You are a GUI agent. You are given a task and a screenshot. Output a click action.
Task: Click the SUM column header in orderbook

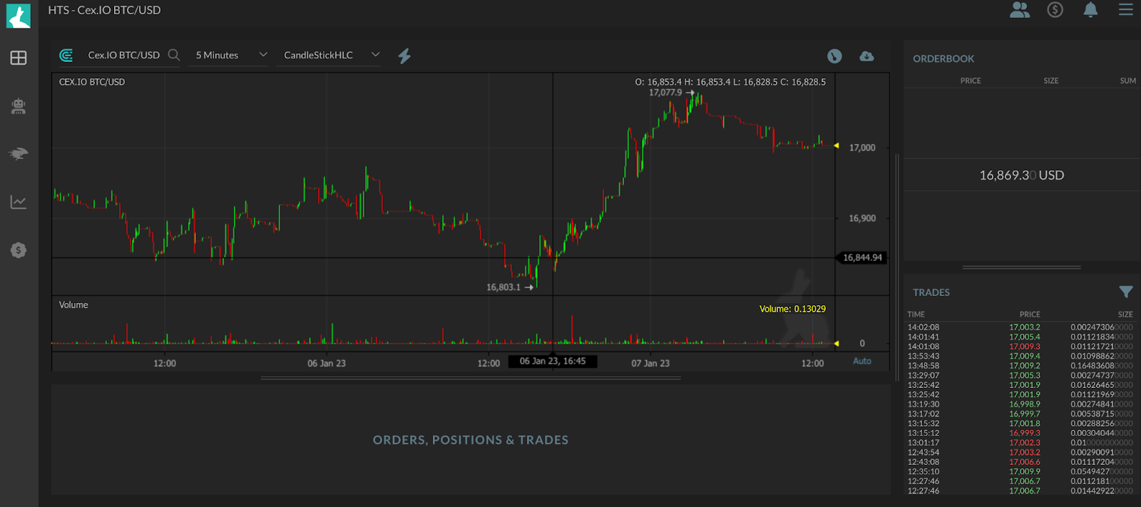coord(1128,81)
